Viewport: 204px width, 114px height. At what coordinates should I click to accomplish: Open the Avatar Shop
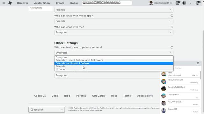42,3
